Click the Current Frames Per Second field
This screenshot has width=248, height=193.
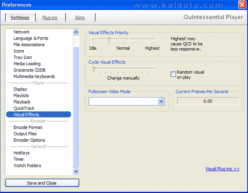point(208,101)
